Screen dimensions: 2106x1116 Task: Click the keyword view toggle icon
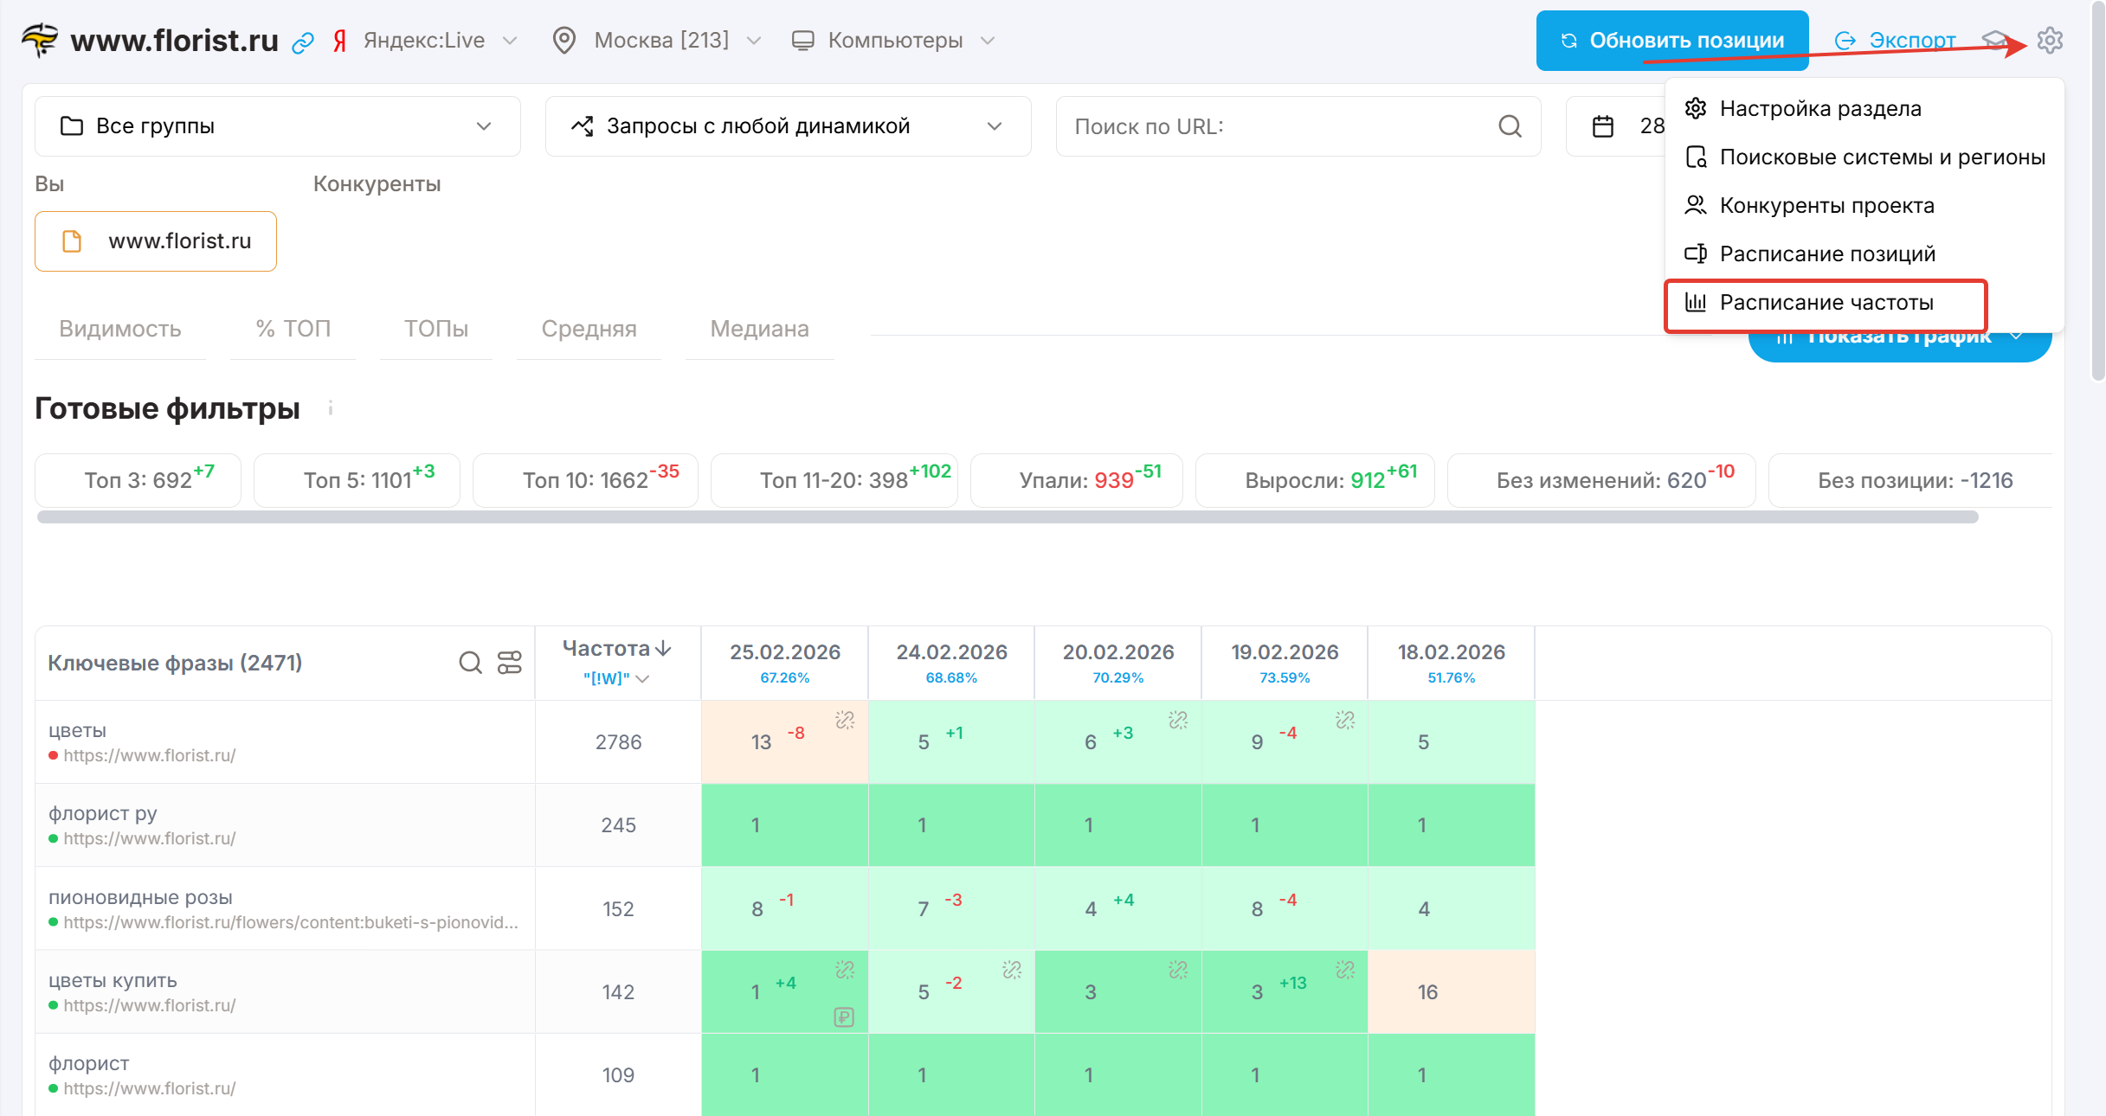coord(509,663)
